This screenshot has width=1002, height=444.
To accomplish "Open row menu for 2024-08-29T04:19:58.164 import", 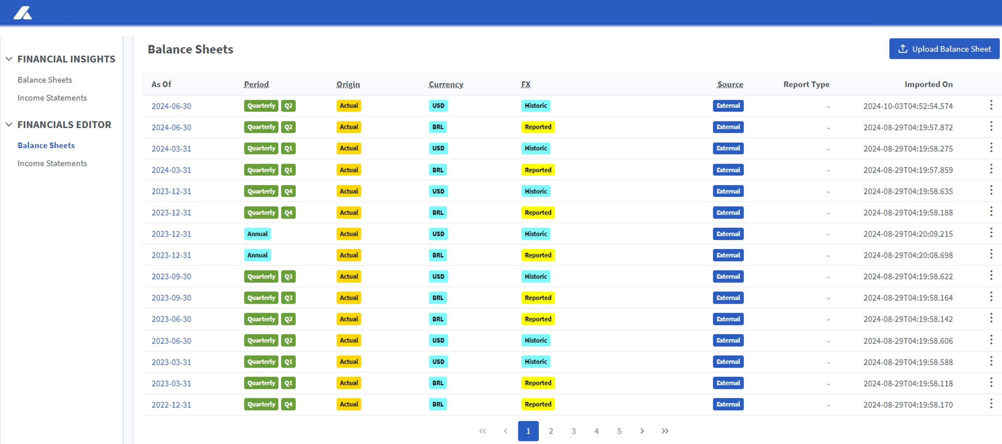I will pyautogui.click(x=991, y=297).
